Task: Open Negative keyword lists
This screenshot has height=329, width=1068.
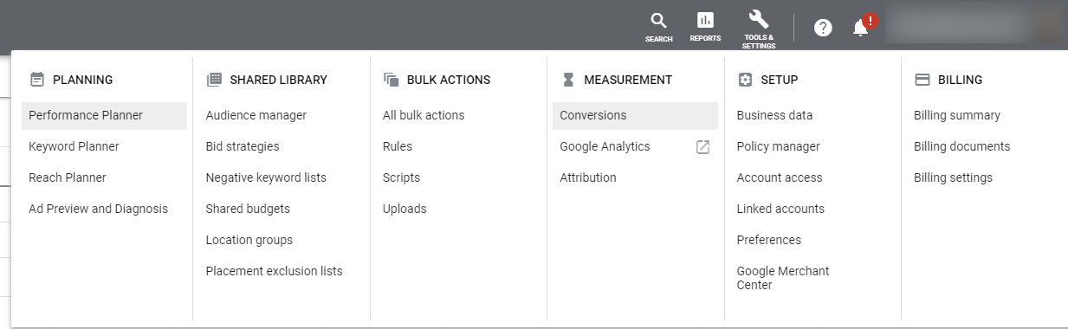Action: coord(266,177)
